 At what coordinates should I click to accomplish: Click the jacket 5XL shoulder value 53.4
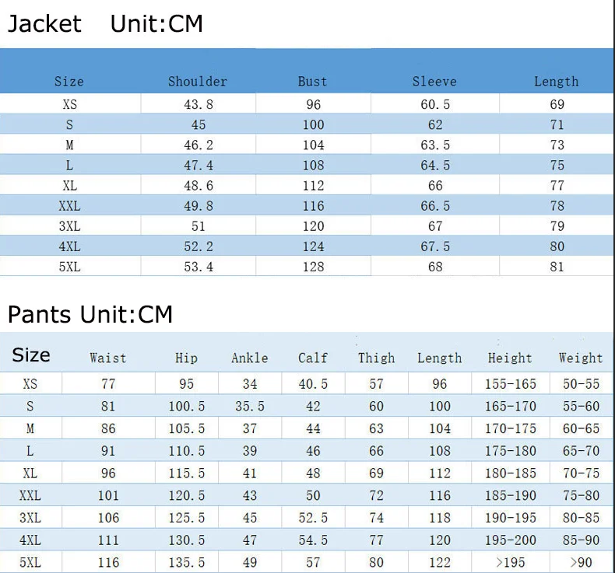(x=199, y=267)
